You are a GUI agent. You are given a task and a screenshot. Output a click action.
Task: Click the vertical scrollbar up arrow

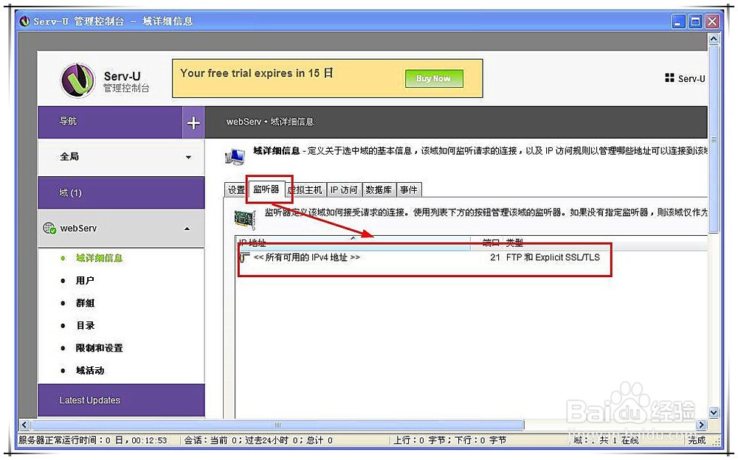pyautogui.click(x=714, y=38)
